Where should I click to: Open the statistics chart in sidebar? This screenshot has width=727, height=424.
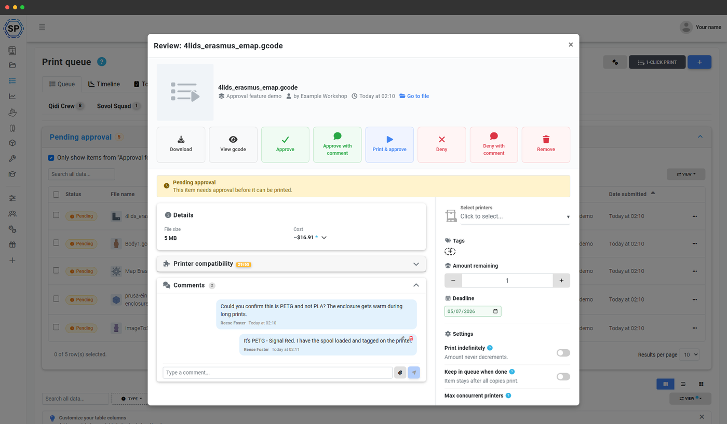click(x=12, y=96)
